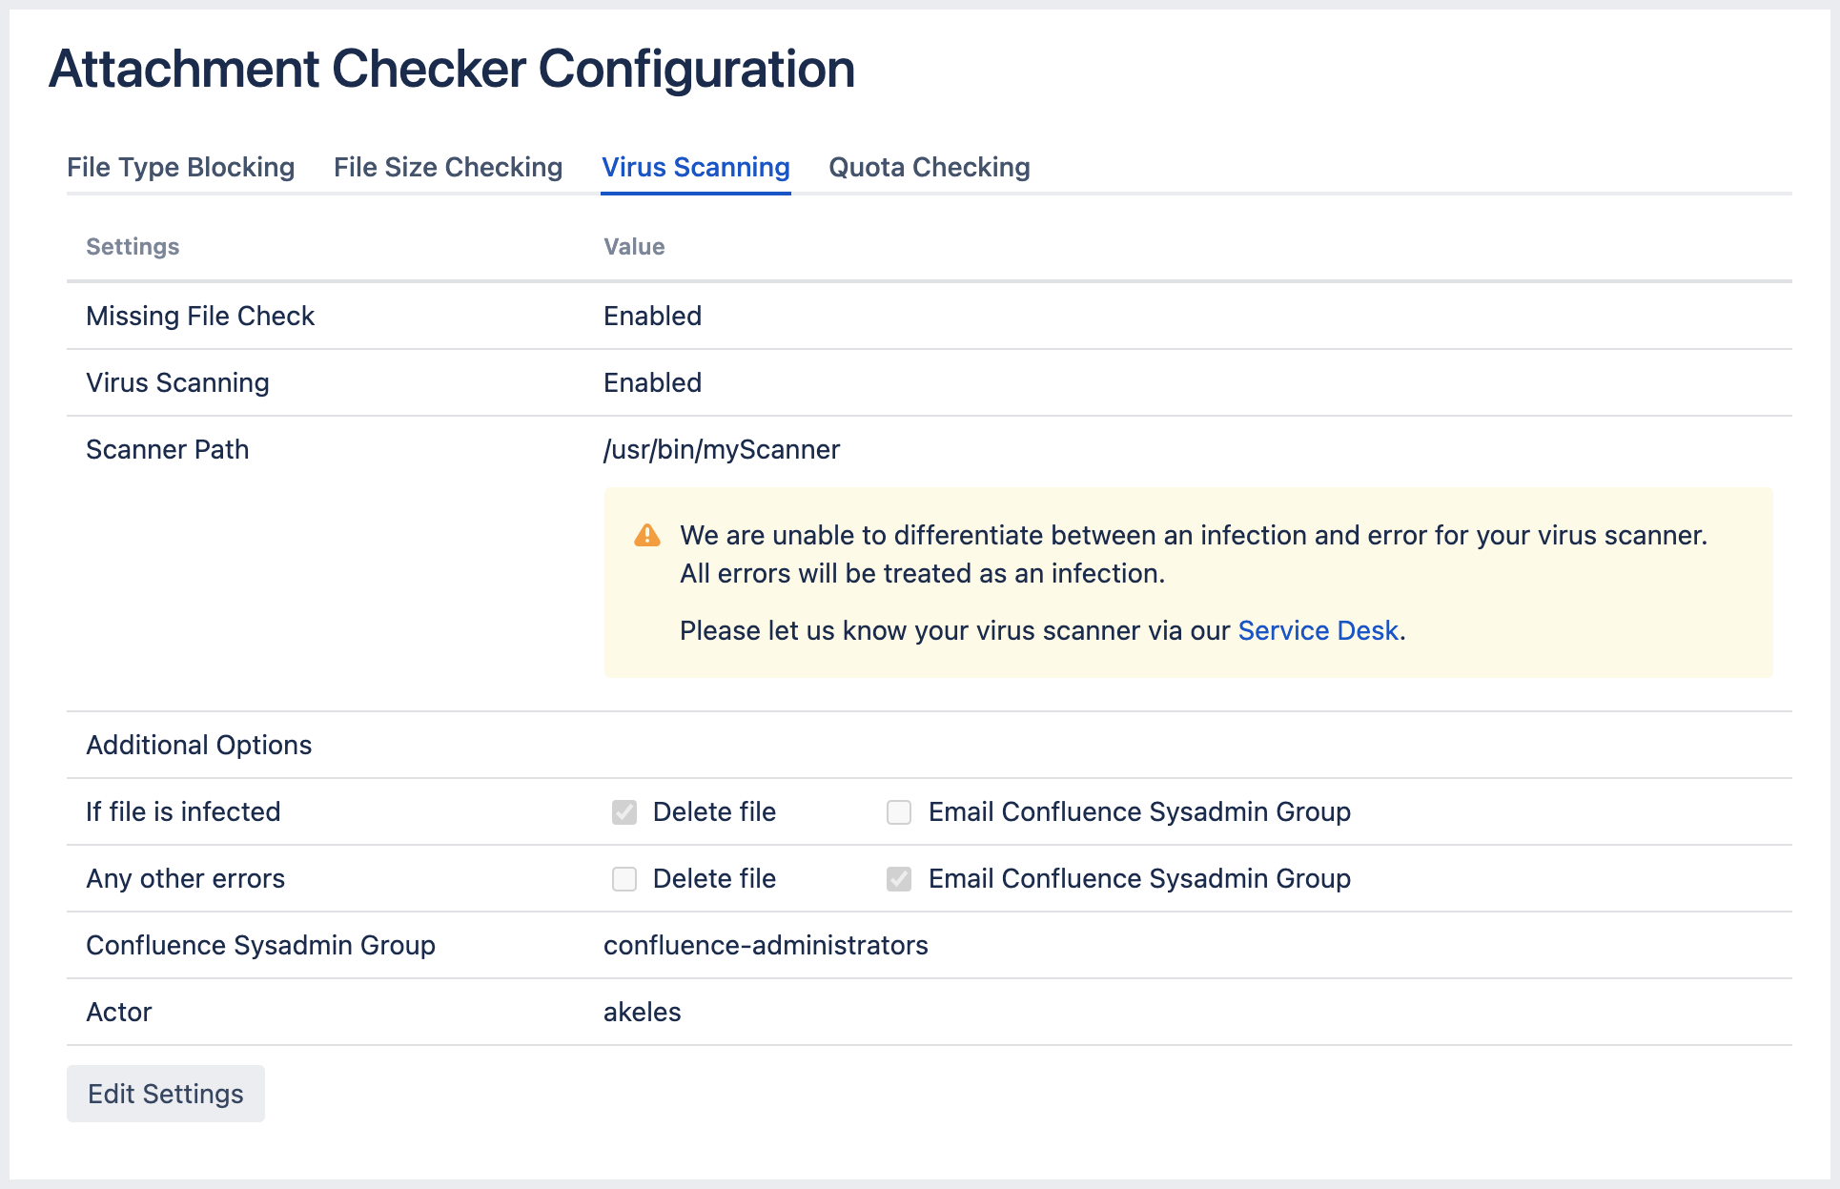Open the File Size Checking tab

(448, 168)
